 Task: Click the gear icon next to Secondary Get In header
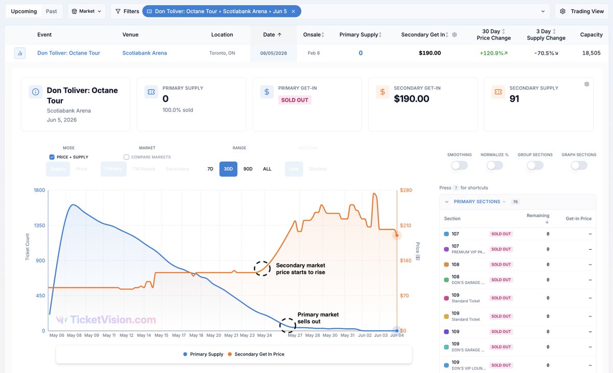(455, 35)
